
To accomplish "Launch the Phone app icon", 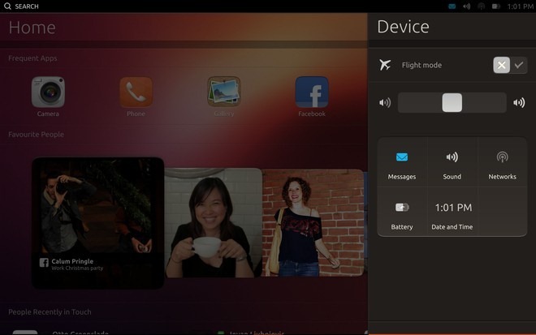I will (x=136, y=92).
